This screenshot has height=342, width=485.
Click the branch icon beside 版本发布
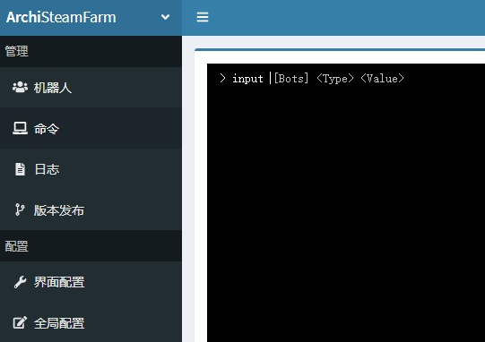point(20,209)
